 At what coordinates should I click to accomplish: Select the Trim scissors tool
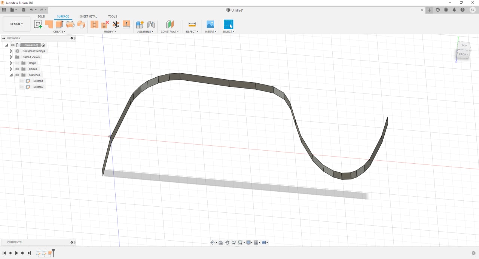[x=116, y=24]
